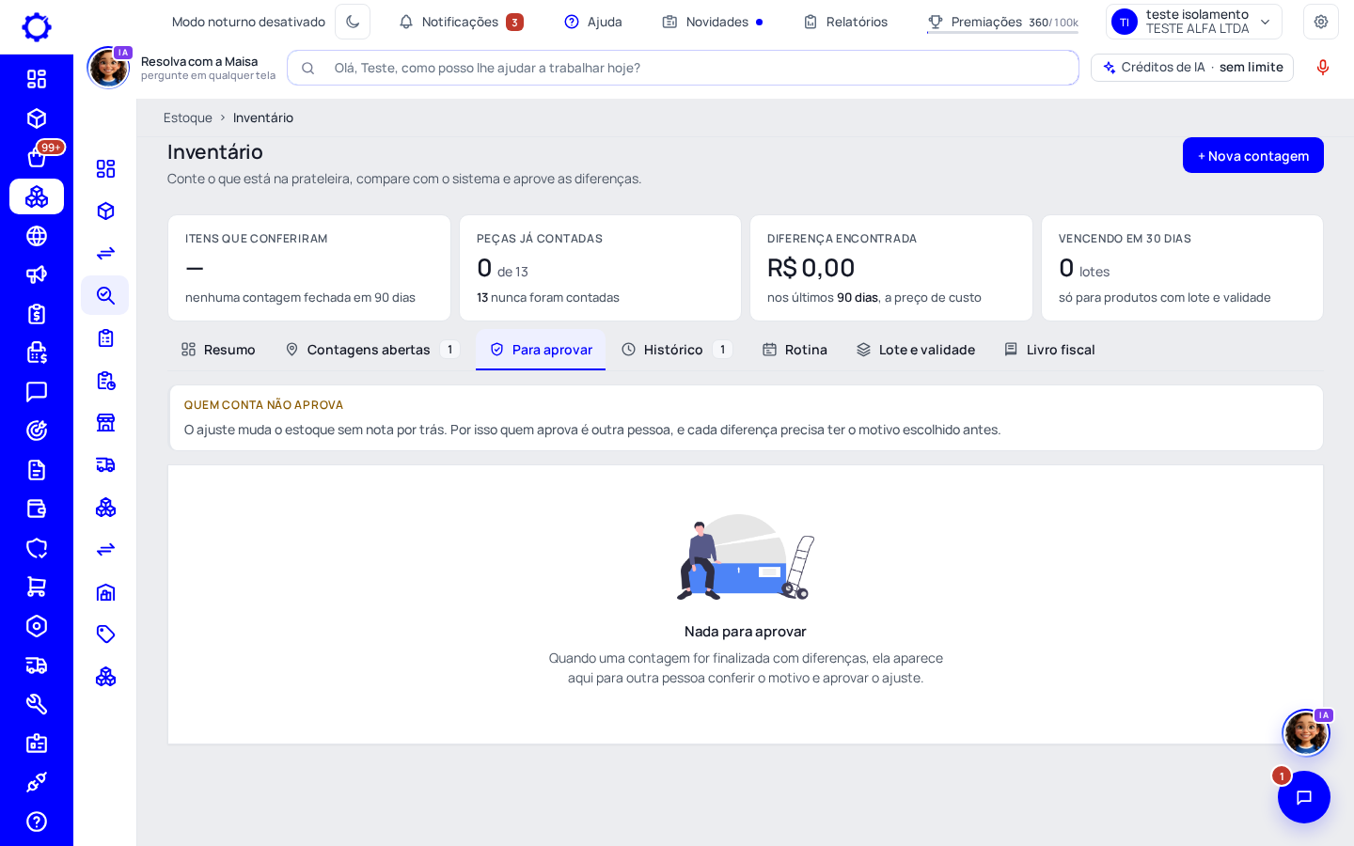Switch to the Lote e validade tab
This screenshot has width=1354, height=846.
coord(916,350)
